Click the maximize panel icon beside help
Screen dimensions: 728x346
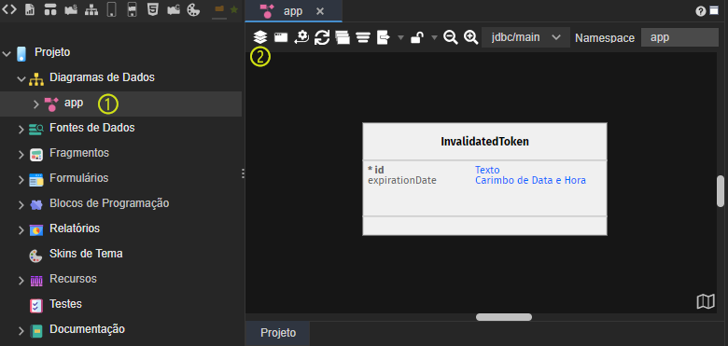click(714, 11)
